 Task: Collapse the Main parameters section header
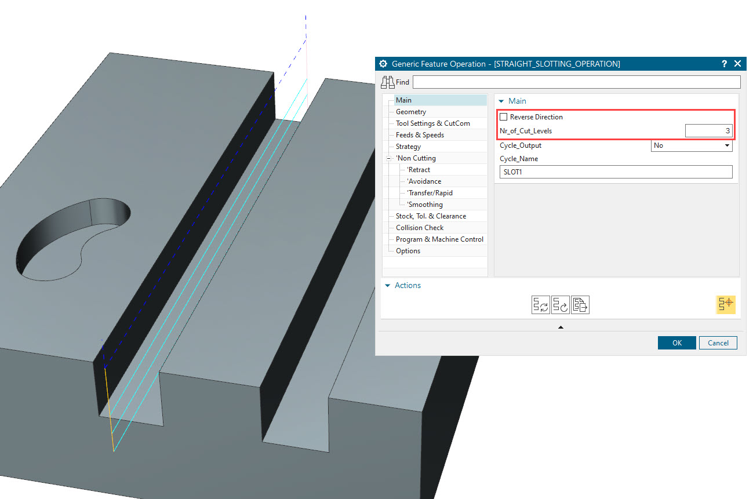click(501, 101)
